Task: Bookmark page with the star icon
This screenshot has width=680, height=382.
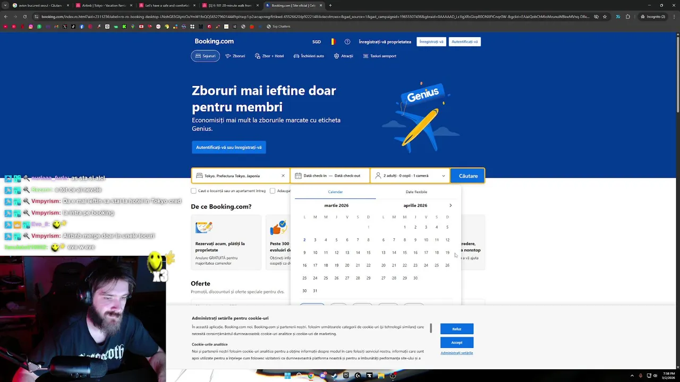Action: [x=605, y=16]
